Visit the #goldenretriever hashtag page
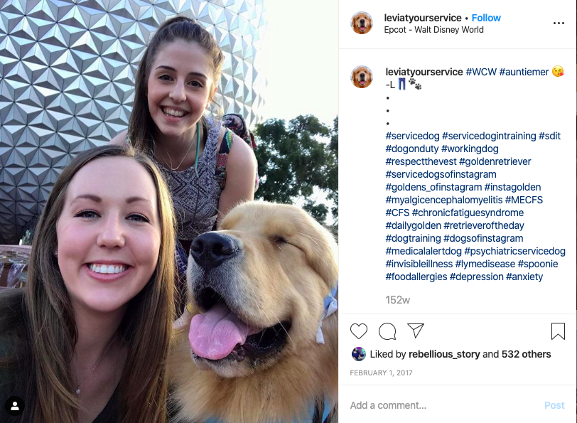The image size is (577, 423). (x=495, y=161)
